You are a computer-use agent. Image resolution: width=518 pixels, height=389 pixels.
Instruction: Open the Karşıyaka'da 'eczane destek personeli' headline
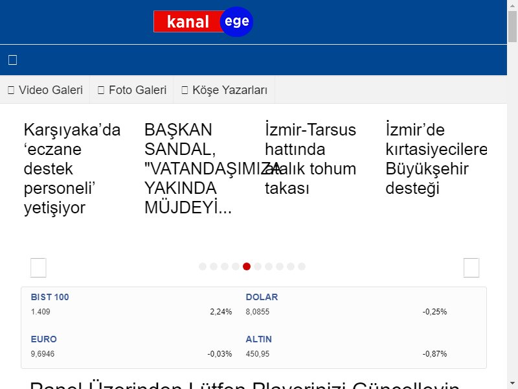(x=72, y=169)
